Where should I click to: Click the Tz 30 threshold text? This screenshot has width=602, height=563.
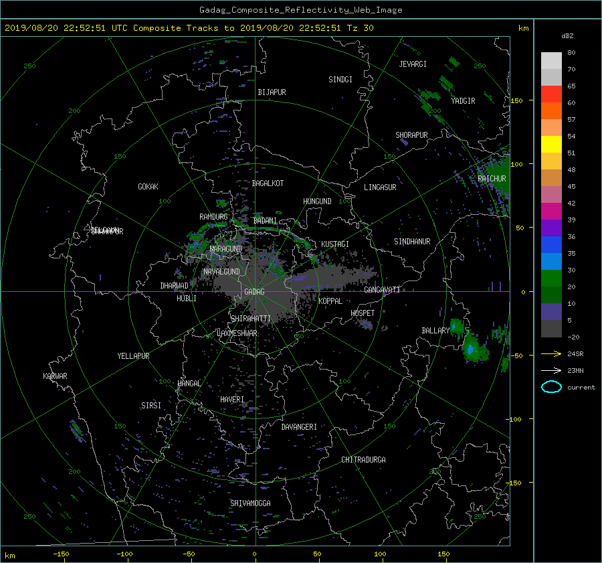[x=360, y=28]
